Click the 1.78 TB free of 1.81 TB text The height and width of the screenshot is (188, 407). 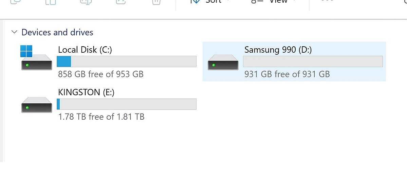pos(101,117)
